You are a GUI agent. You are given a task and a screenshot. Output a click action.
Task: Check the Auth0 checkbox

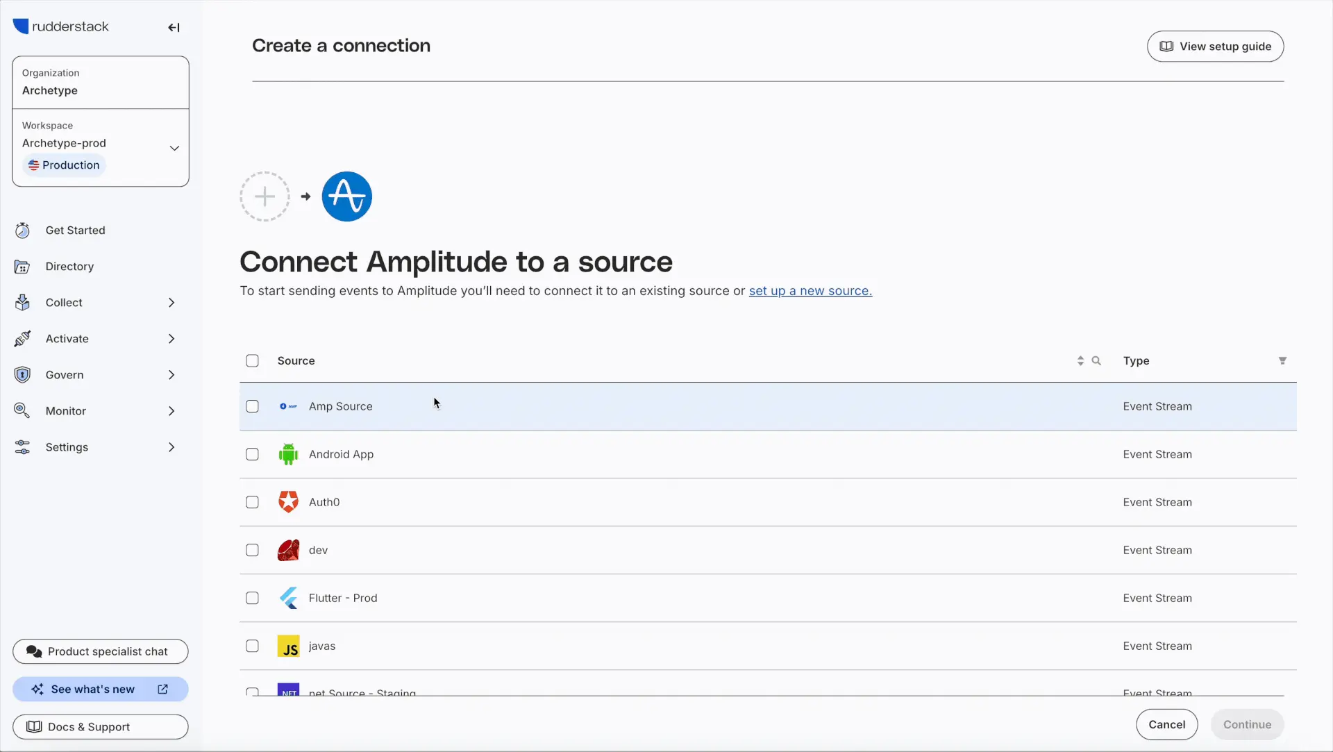click(252, 502)
